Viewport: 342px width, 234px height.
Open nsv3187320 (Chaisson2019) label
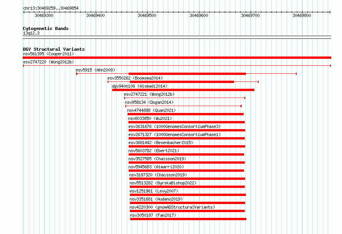click(x=158, y=175)
